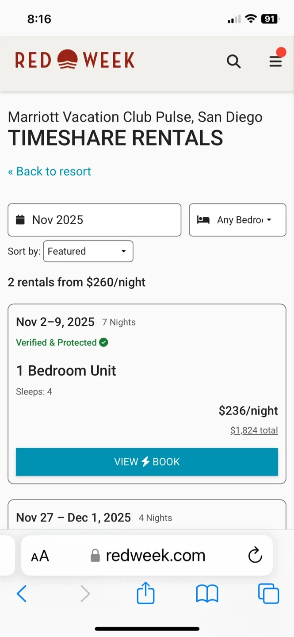Expand the Any Bedrooms dropdown

point(237,220)
